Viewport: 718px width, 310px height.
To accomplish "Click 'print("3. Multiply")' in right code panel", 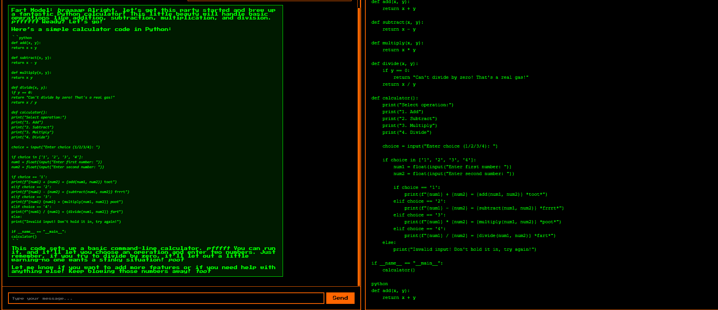I will click(410, 126).
